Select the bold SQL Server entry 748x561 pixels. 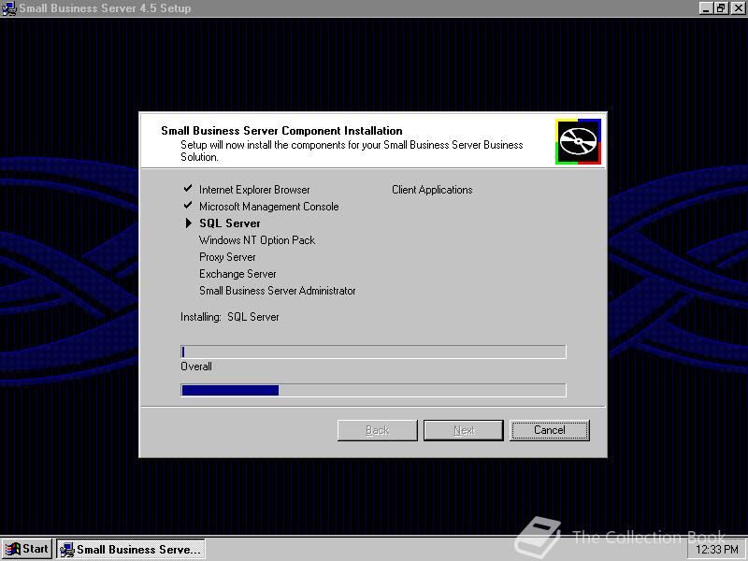point(229,223)
